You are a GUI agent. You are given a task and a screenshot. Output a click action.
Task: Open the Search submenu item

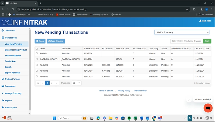8,67
